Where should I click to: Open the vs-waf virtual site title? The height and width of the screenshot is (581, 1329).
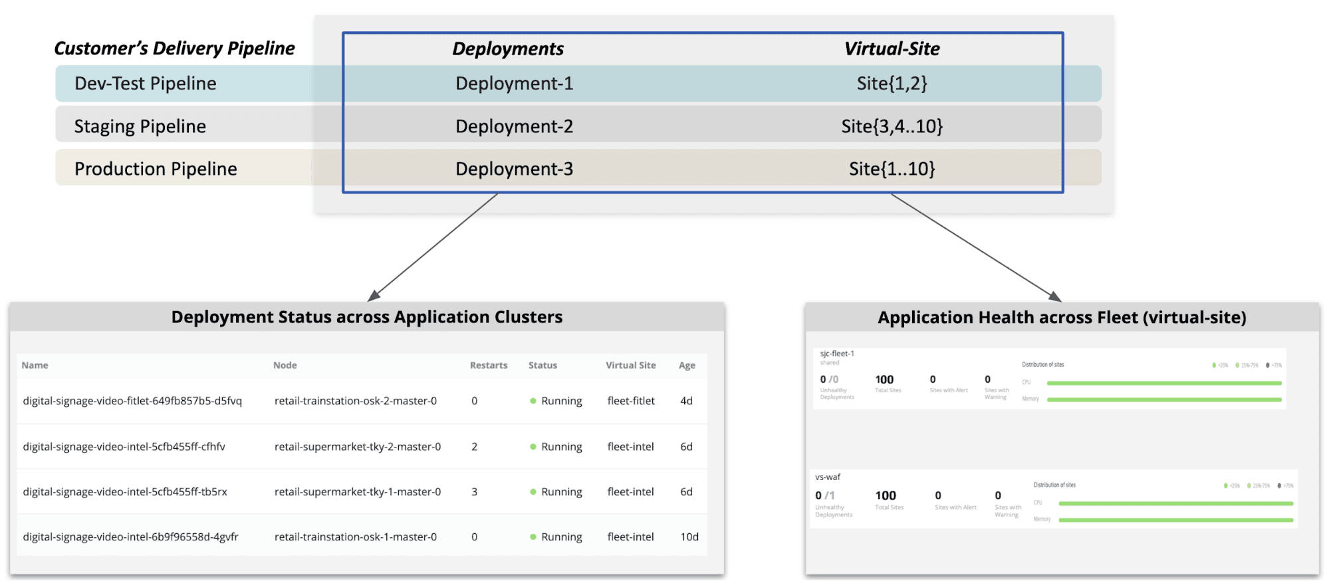(828, 477)
